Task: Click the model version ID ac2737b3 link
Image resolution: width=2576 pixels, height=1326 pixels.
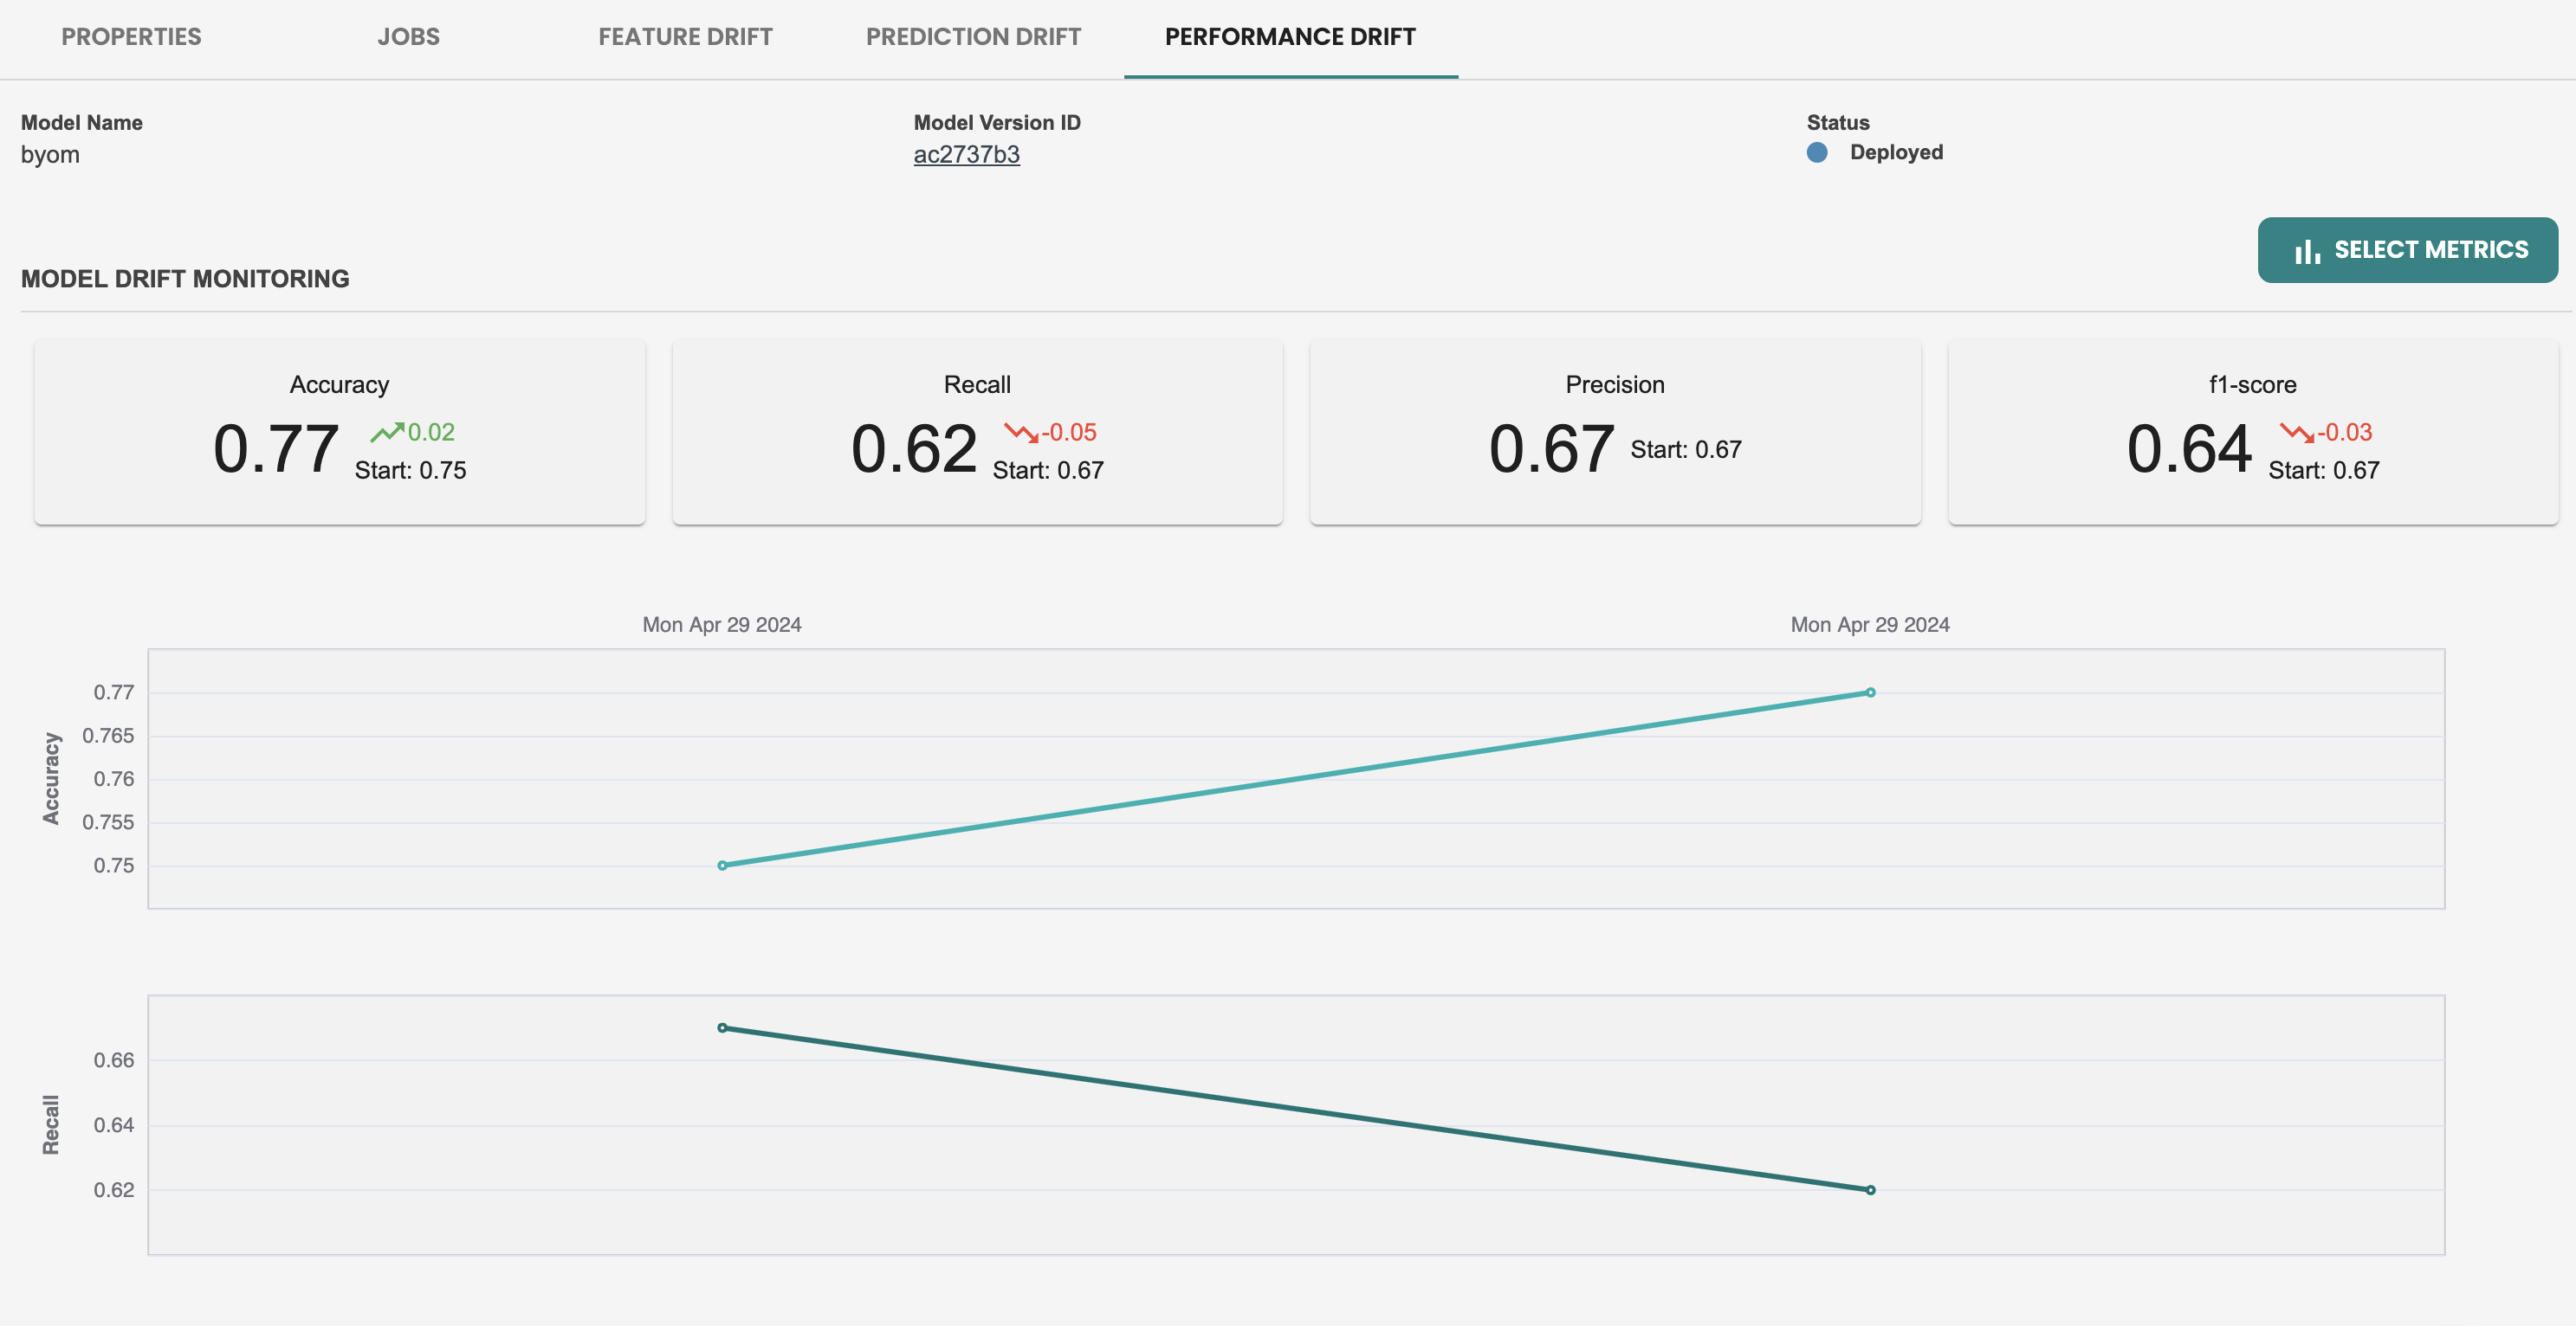Action: pyautogui.click(x=967, y=154)
